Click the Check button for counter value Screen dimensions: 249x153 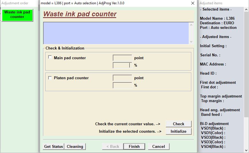pyautogui.click(x=178, y=124)
